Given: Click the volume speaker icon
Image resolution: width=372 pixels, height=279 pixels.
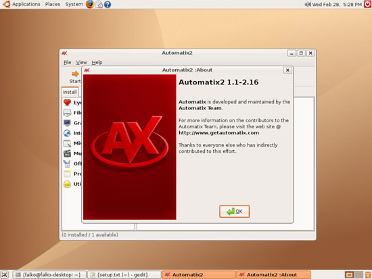Looking at the screenshot, I should 308,4.
